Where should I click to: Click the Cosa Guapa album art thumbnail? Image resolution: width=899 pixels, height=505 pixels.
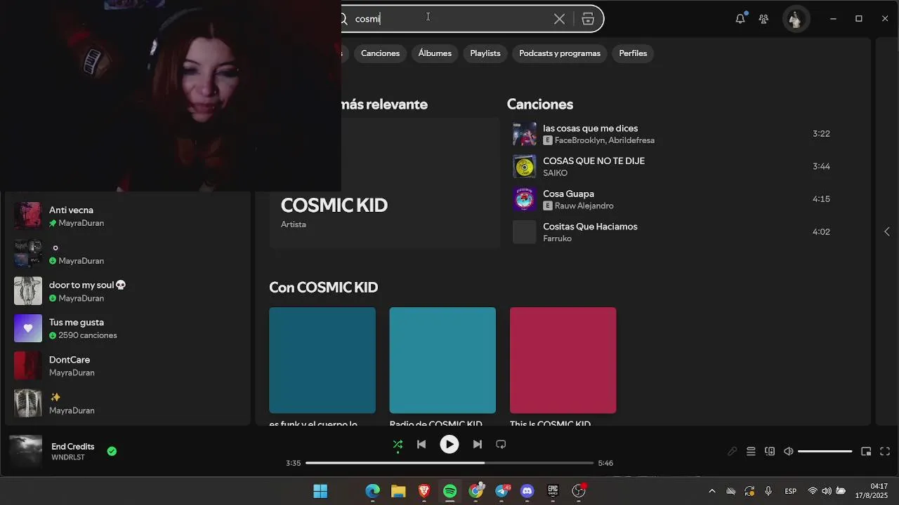pos(525,199)
